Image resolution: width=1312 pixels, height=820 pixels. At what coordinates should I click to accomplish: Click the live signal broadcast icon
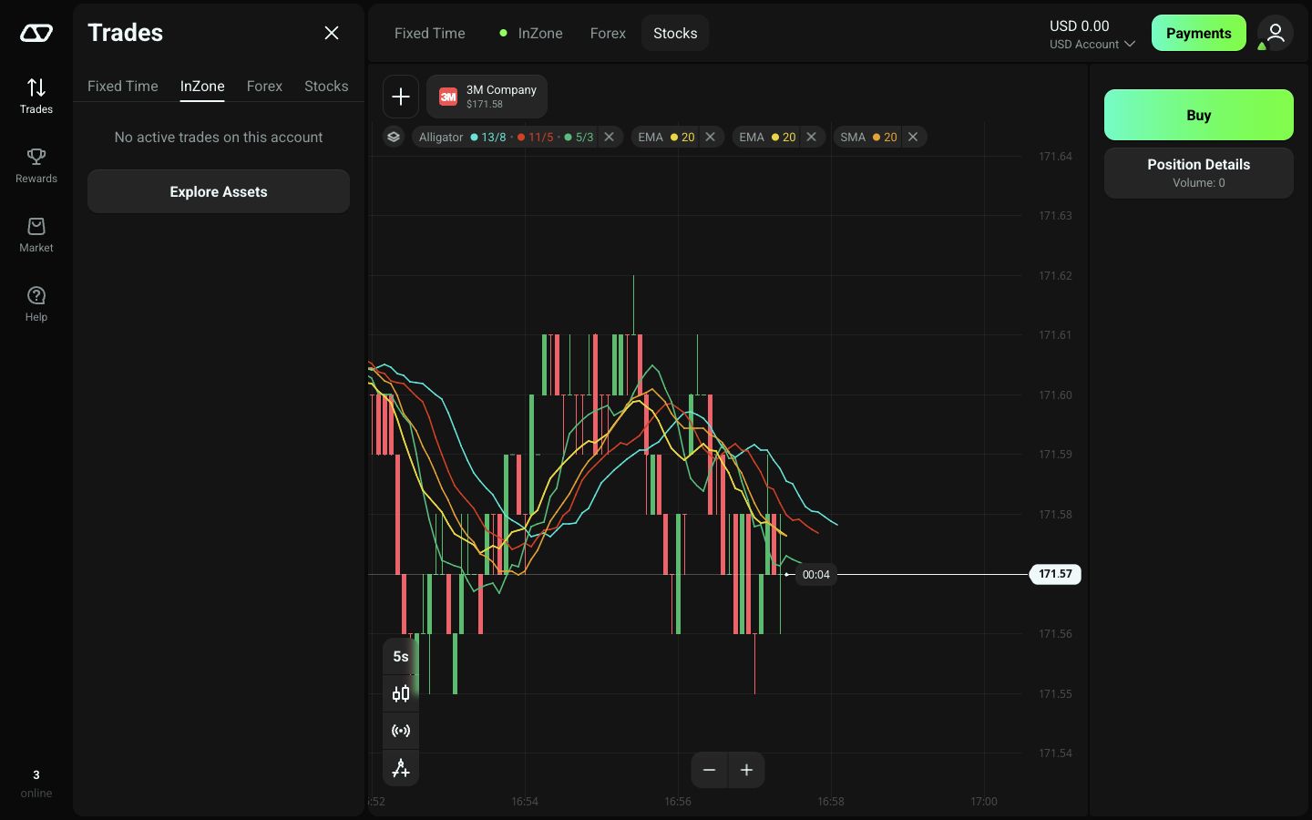[401, 731]
